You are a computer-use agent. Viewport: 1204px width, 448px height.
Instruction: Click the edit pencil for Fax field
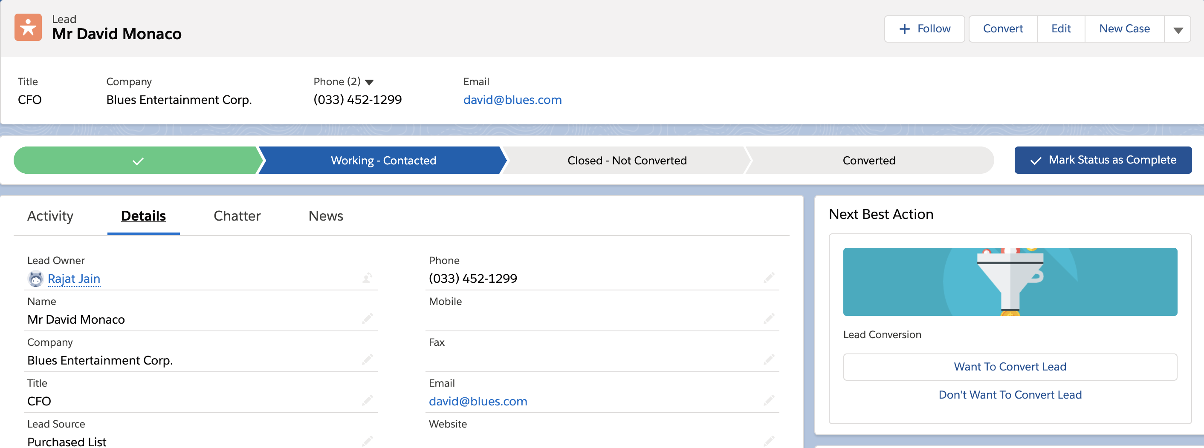769,360
